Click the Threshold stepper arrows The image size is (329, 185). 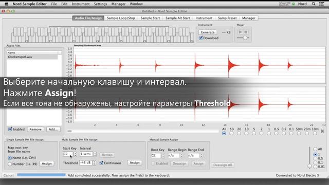pos(95,163)
